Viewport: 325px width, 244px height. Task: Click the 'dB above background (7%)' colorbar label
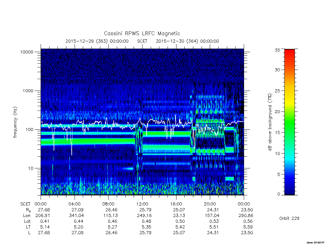[x=270, y=122]
